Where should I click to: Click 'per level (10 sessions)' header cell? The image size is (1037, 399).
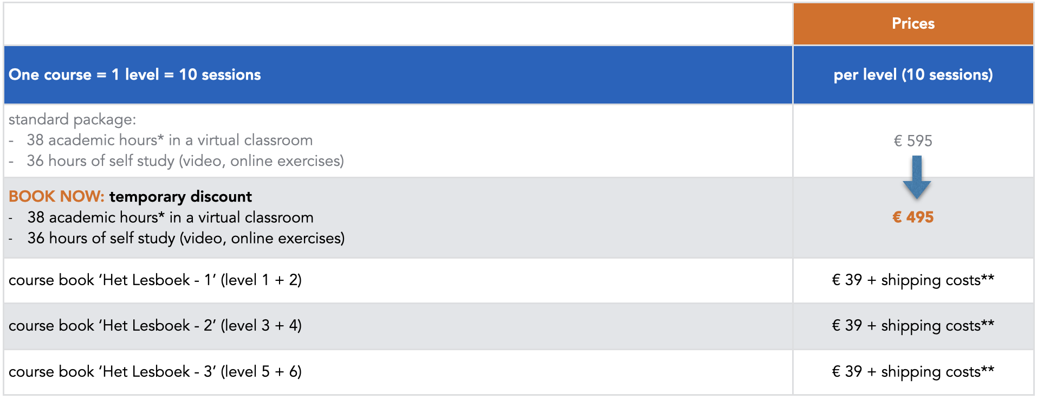point(913,75)
